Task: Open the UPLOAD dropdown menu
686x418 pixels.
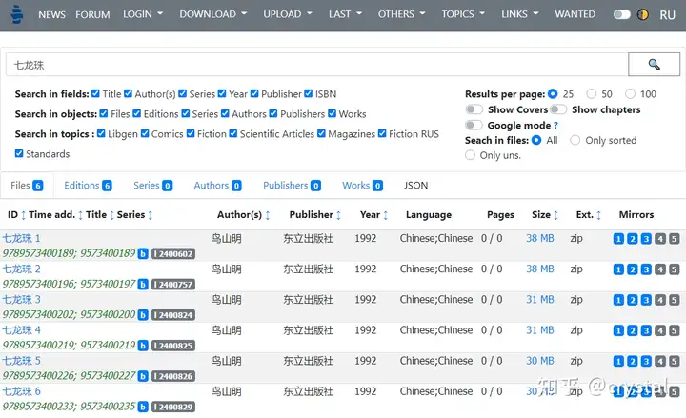Action: pos(288,14)
